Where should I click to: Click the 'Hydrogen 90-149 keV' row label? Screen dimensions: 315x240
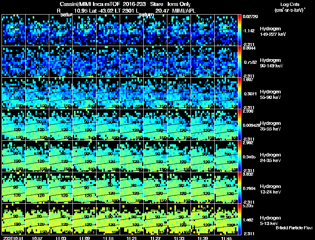point(271,63)
